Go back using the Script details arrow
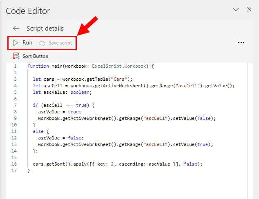259x199 pixels. (x=16, y=29)
